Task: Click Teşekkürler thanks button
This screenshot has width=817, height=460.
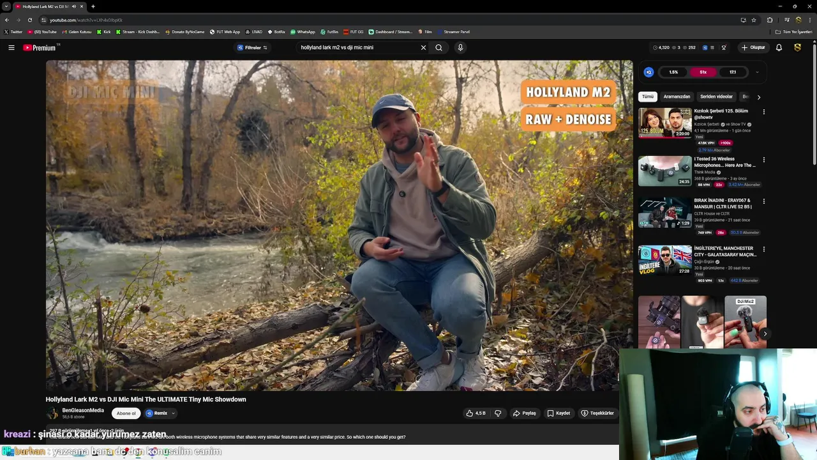Action: pos(597,413)
